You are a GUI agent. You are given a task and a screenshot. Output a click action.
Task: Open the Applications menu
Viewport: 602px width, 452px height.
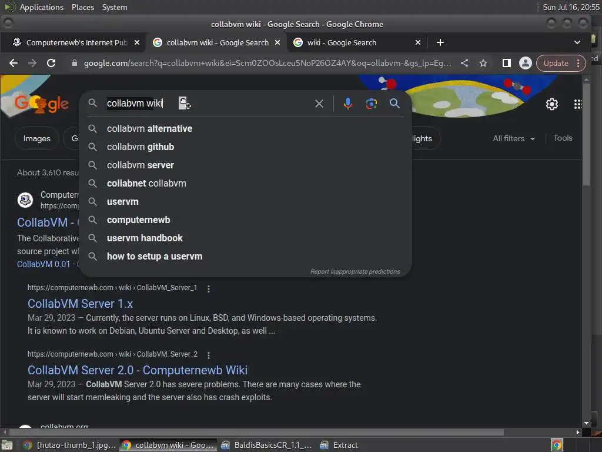click(x=42, y=7)
